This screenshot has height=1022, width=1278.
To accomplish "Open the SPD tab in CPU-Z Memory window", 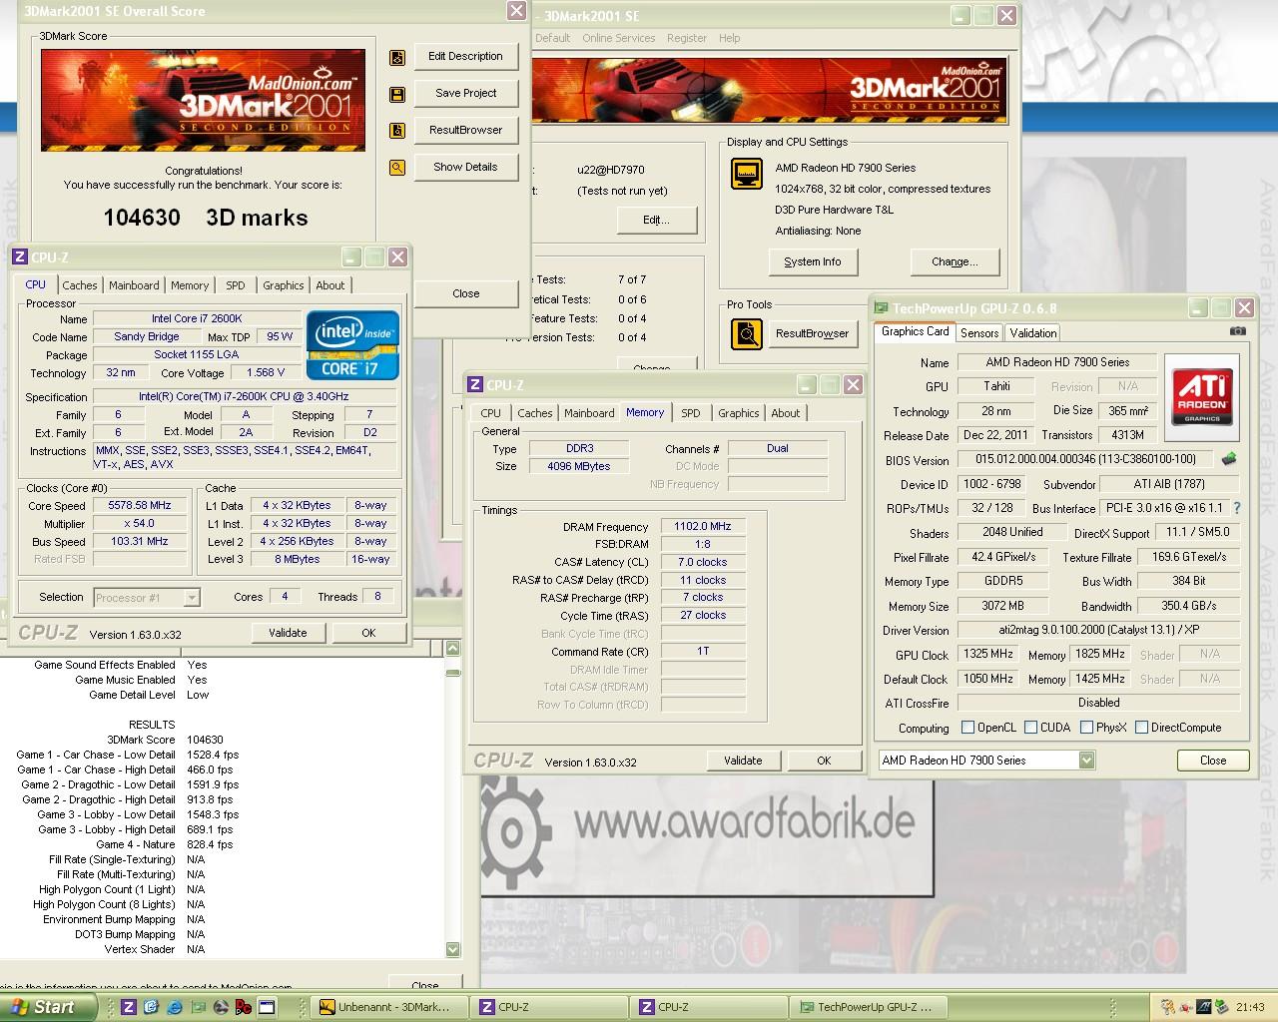I will 691,413.
